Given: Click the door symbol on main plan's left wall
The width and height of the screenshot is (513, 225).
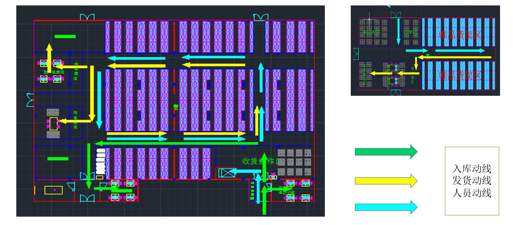Looking at the screenshot, I should 30,100.
